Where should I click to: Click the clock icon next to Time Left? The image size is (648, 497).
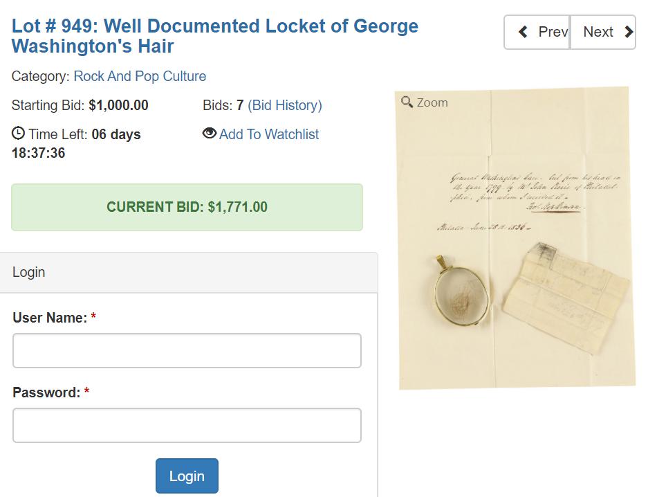(19, 134)
